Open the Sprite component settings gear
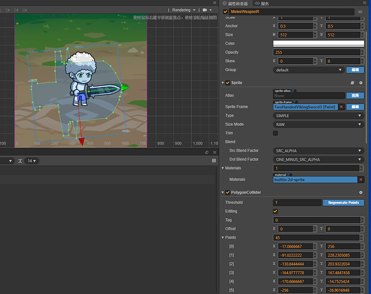The height and width of the screenshot is (294, 371). 360,83
